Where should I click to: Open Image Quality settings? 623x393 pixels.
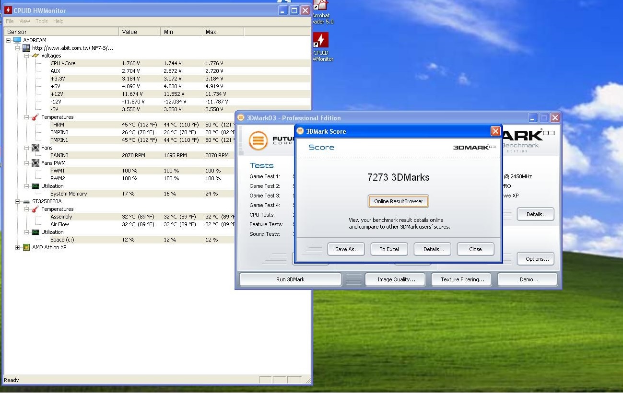[x=396, y=279]
